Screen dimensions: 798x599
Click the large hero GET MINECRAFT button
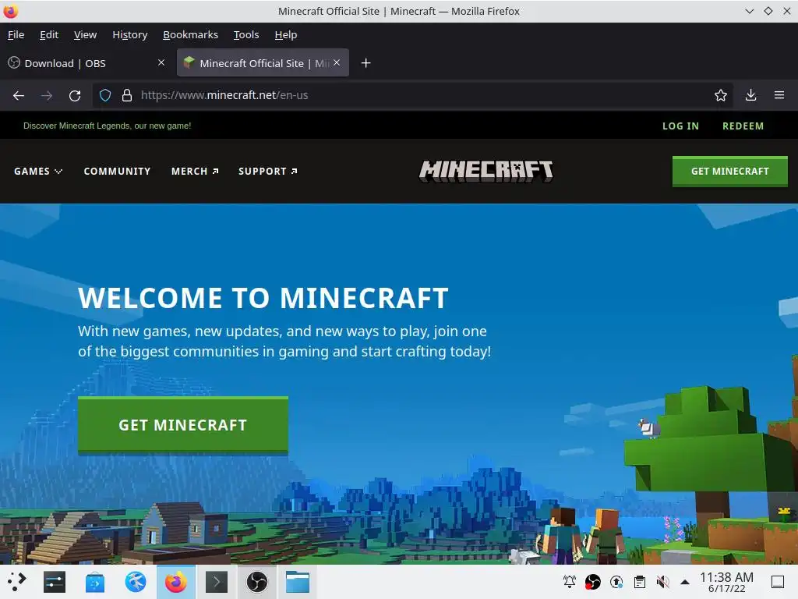(182, 425)
